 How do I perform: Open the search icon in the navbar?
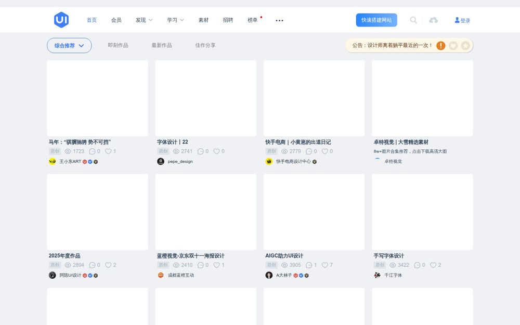click(x=413, y=20)
